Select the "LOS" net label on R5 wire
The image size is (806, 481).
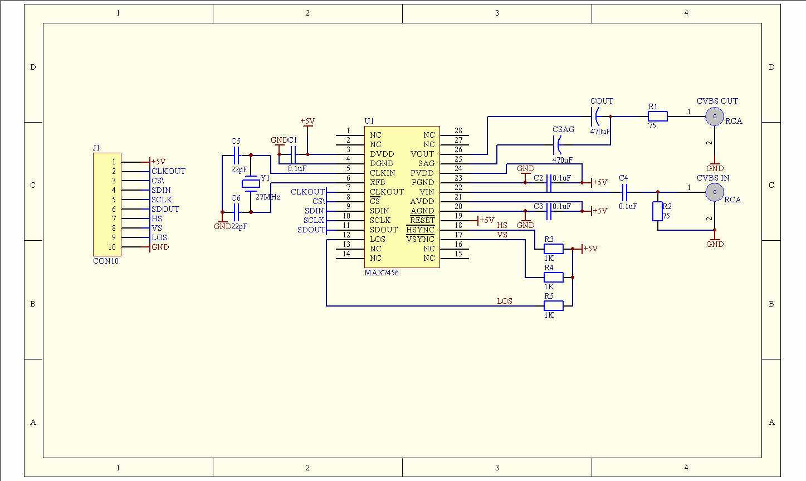[505, 301]
